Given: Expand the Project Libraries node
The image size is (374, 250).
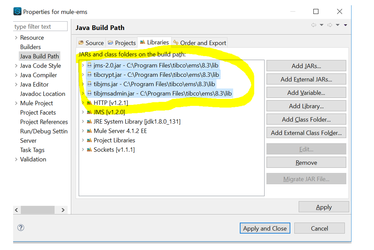Looking at the screenshot, I should (x=83, y=140).
